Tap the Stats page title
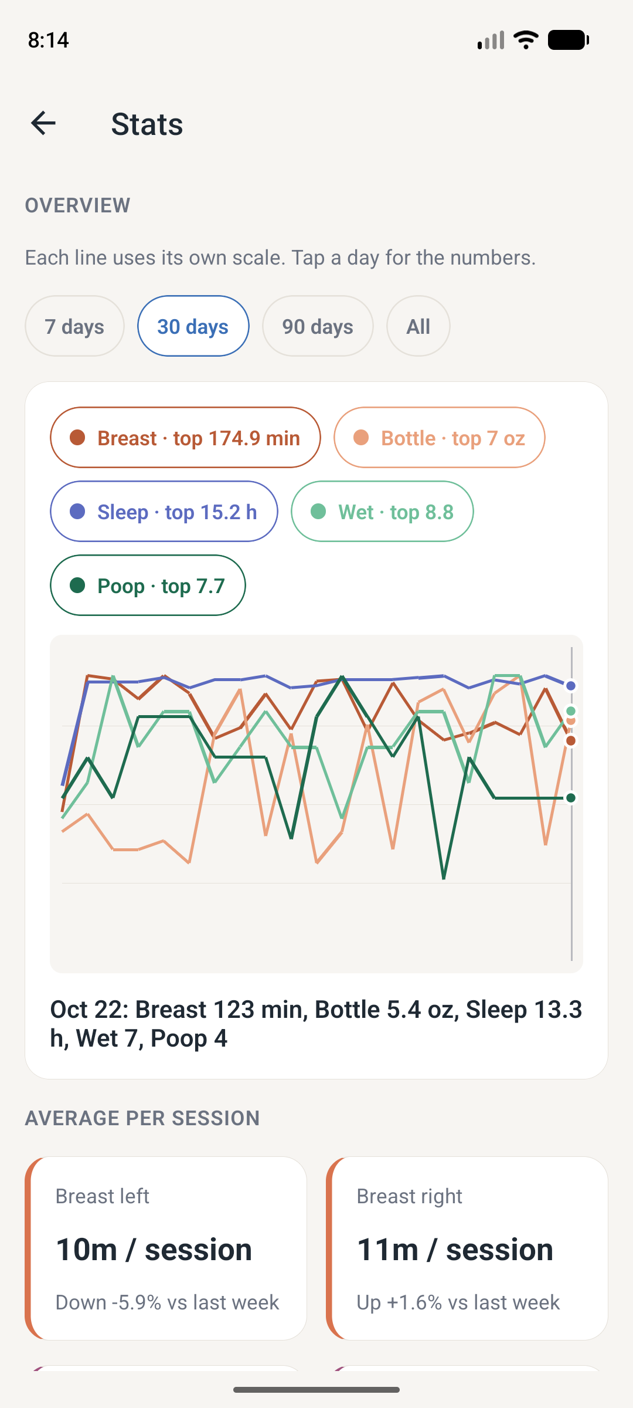Screen dimensions: 633x1408 point(147,124)
